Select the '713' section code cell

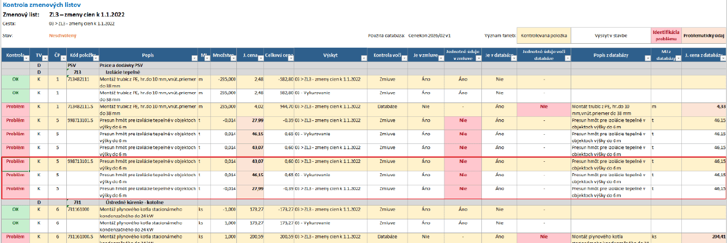click(83, 71)
